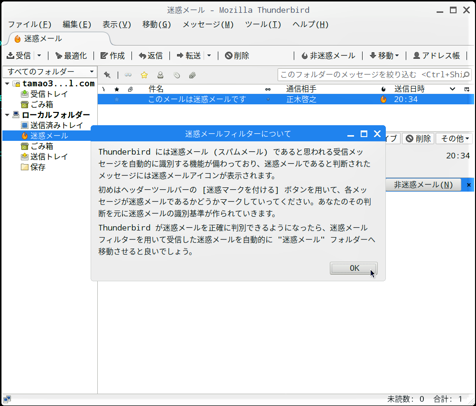Collapse the tamao3...l.com account tree

[7, 83]
